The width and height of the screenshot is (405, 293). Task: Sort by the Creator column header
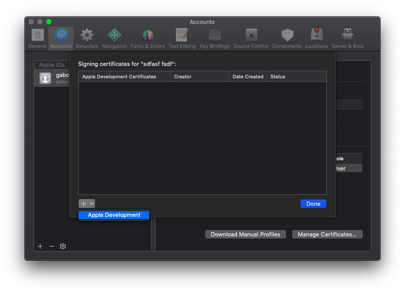[199, 77]
